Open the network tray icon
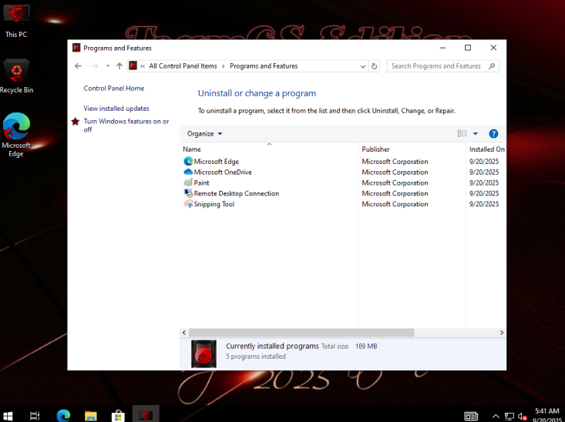This screenshot has height=422, width=565. point(510,417)
